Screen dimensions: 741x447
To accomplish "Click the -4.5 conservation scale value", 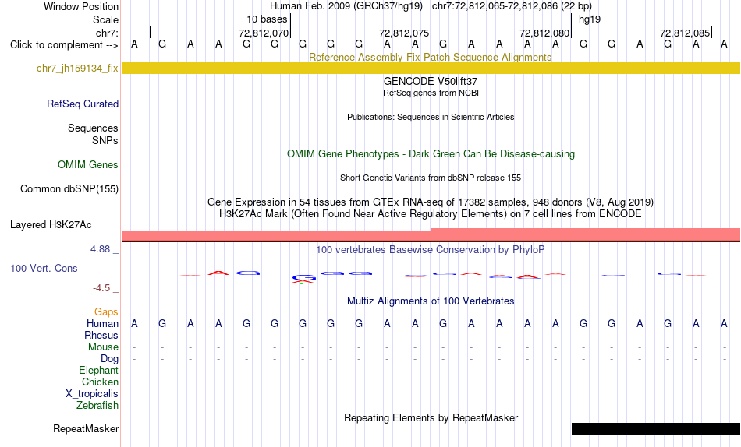I will (101, 288).
